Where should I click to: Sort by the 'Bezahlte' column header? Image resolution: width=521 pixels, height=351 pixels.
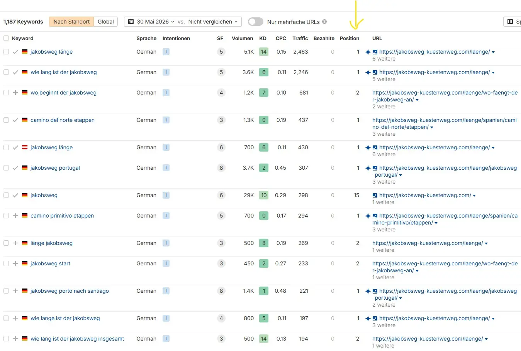tap(324, 38)
